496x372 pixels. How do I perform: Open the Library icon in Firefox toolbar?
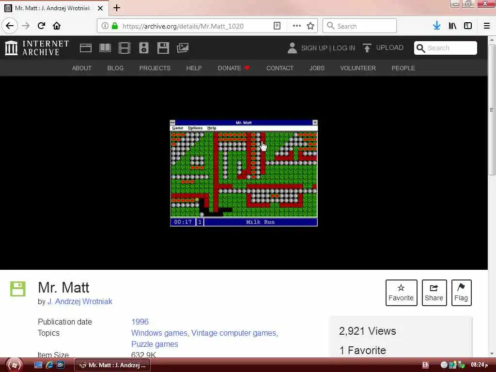[x=452, y=26]
